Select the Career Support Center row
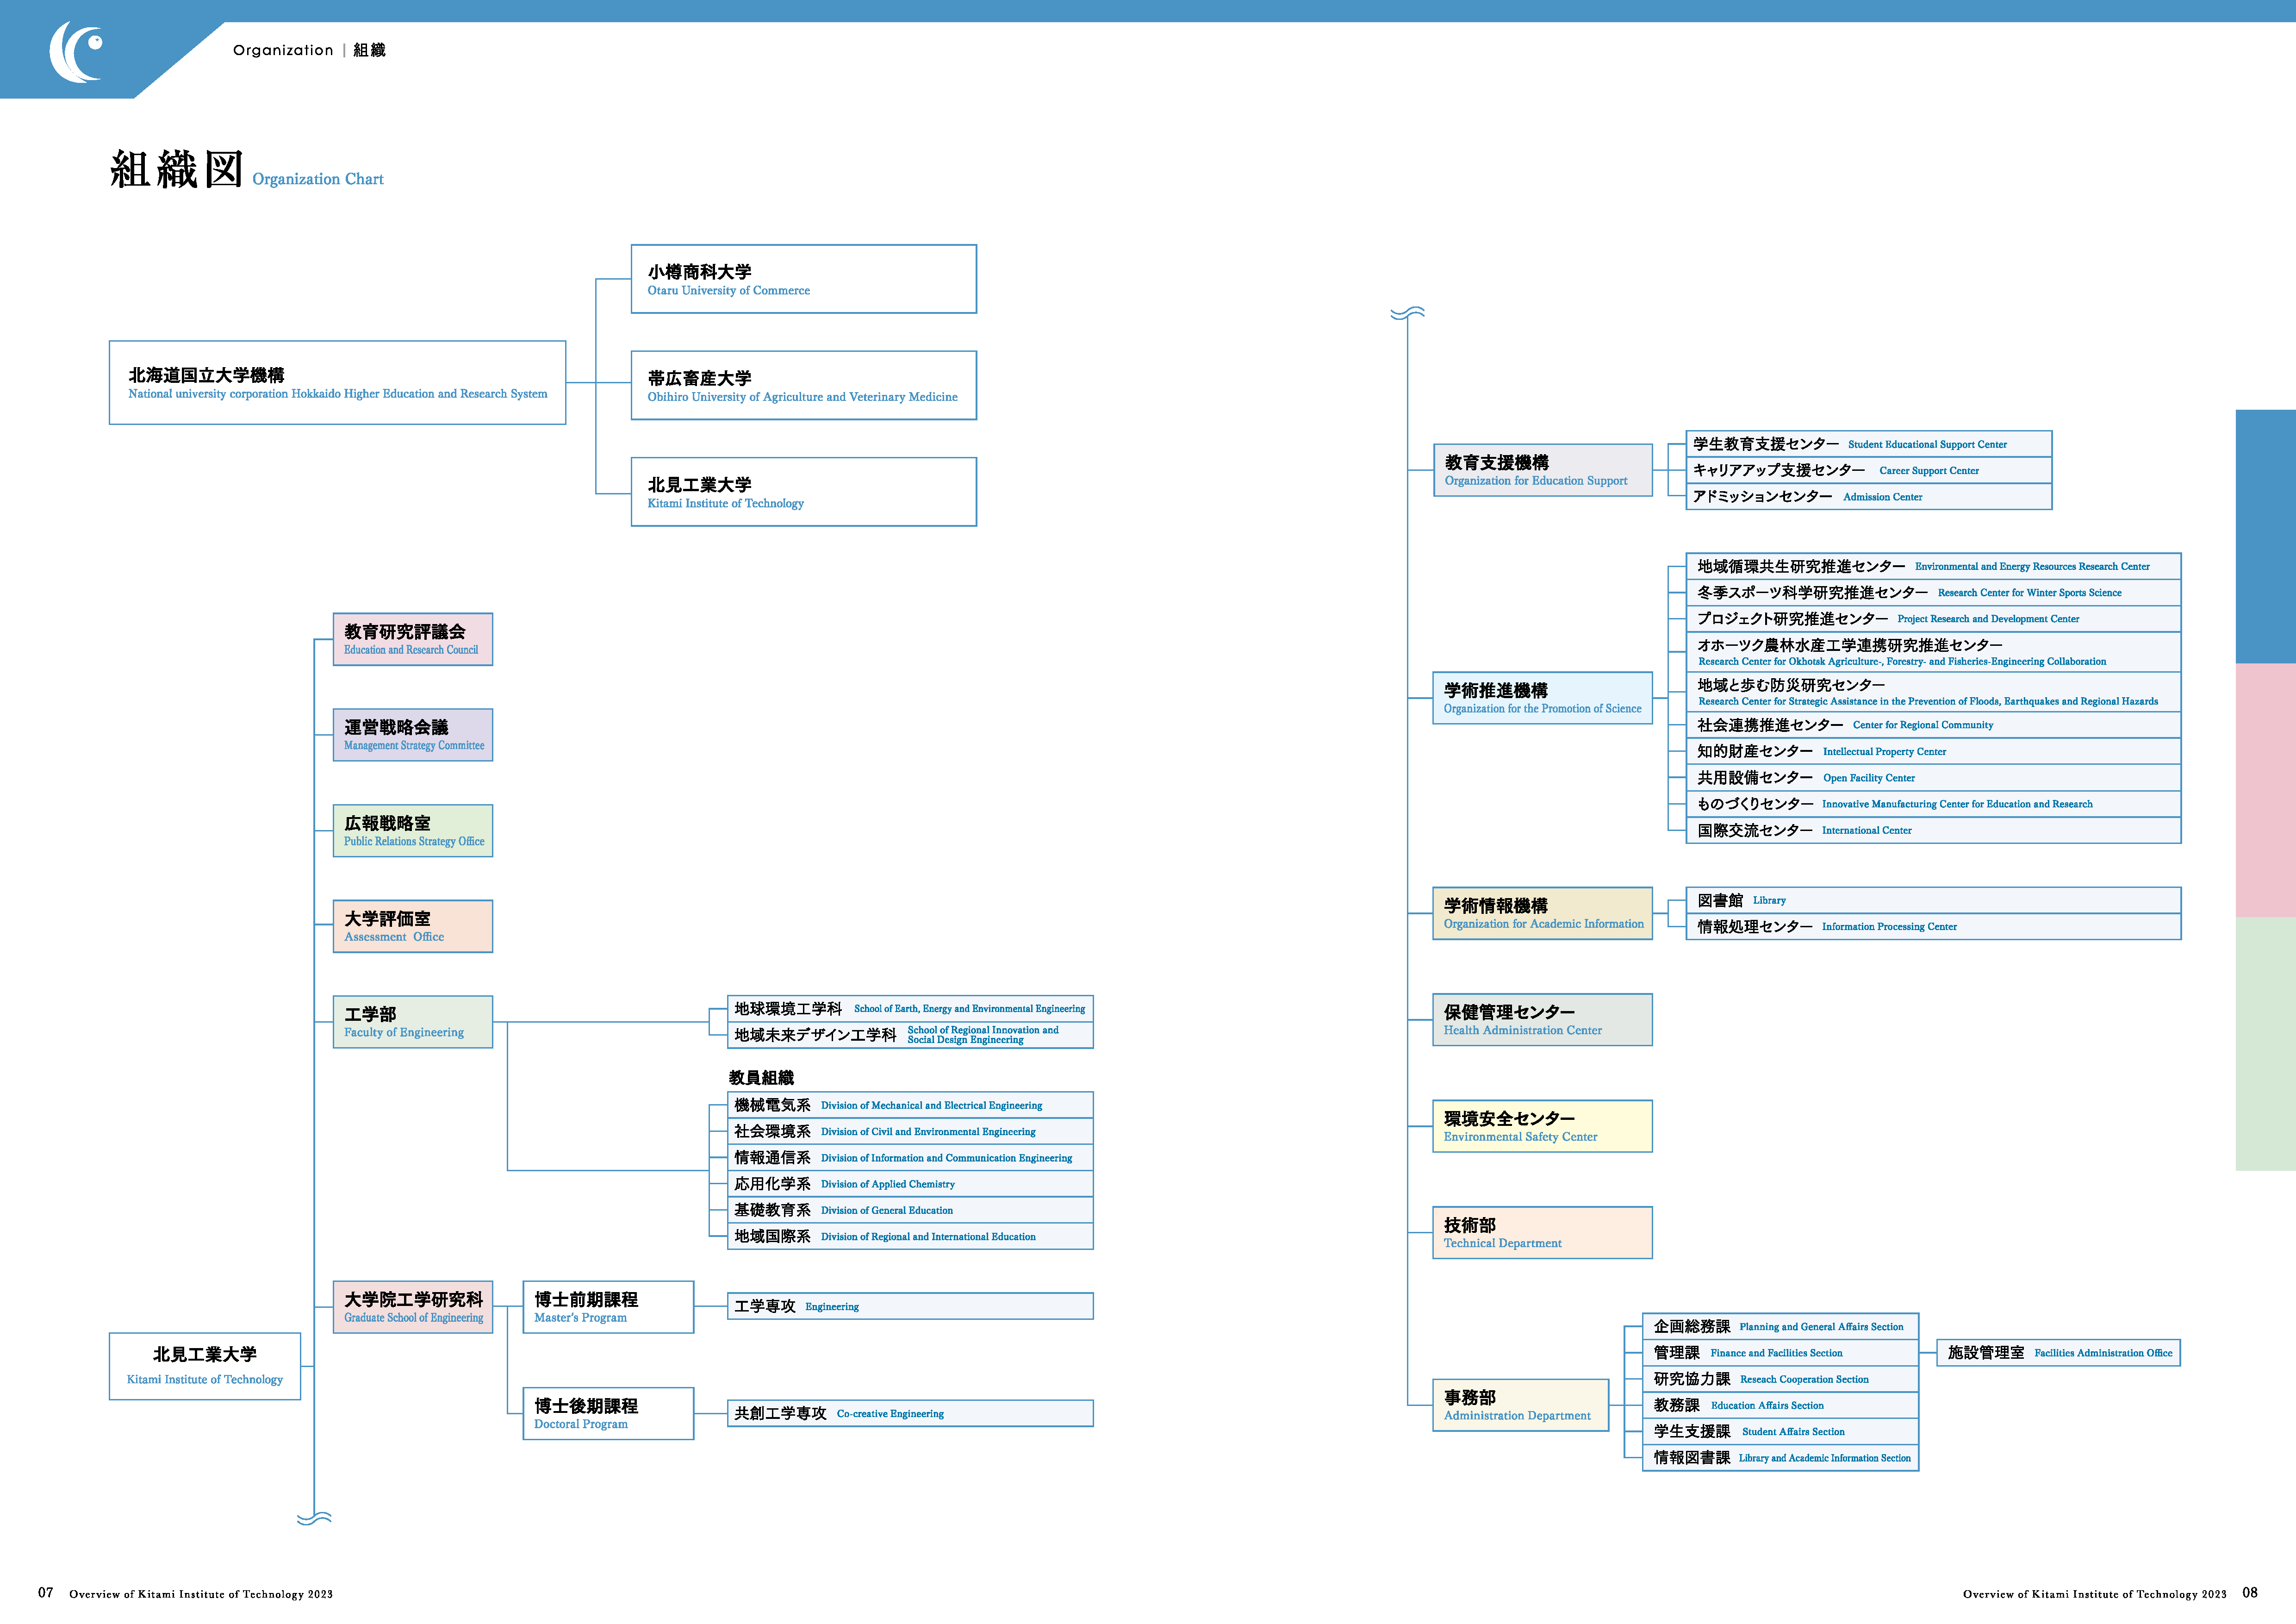 tap(1868, 470)
